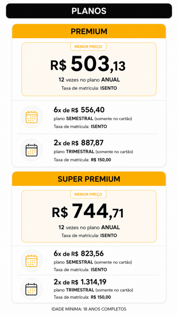Select the 2x de R$ 1.314,19 trimestral option

tap(89, 289)
